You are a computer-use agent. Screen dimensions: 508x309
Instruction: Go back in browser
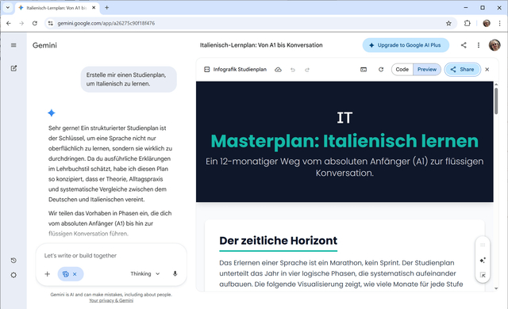(9, 23)
